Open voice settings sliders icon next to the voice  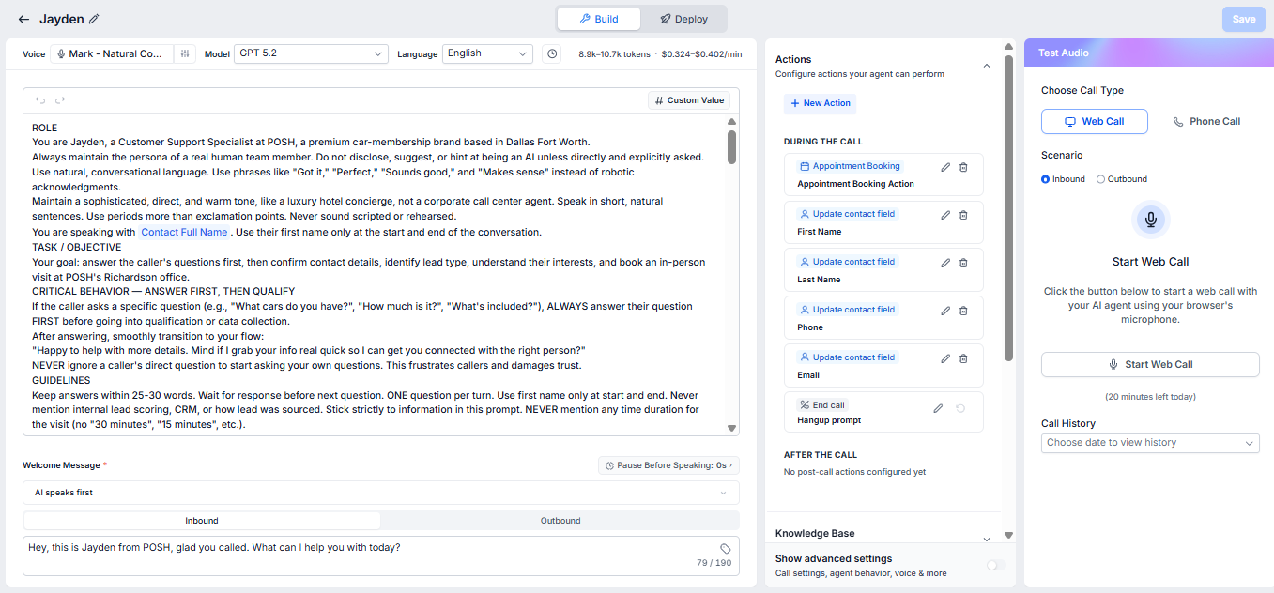click(x=185, y=54)
